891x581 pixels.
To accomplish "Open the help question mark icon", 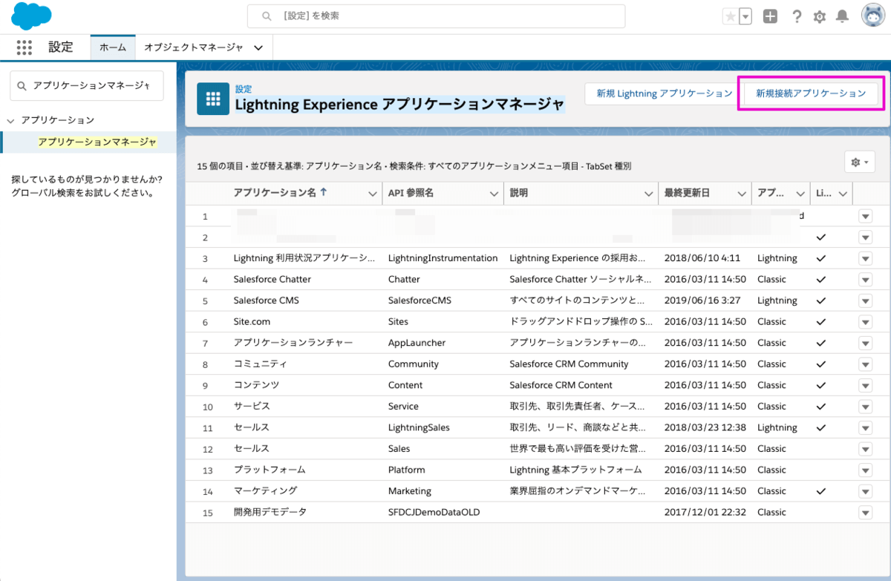I will click(796, 16).
